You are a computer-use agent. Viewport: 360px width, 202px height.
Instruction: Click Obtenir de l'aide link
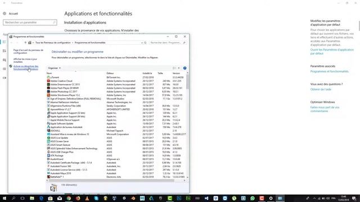[x=321, y=89]
